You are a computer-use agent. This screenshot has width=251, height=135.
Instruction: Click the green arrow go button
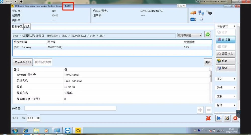click(x=208, y=34)
